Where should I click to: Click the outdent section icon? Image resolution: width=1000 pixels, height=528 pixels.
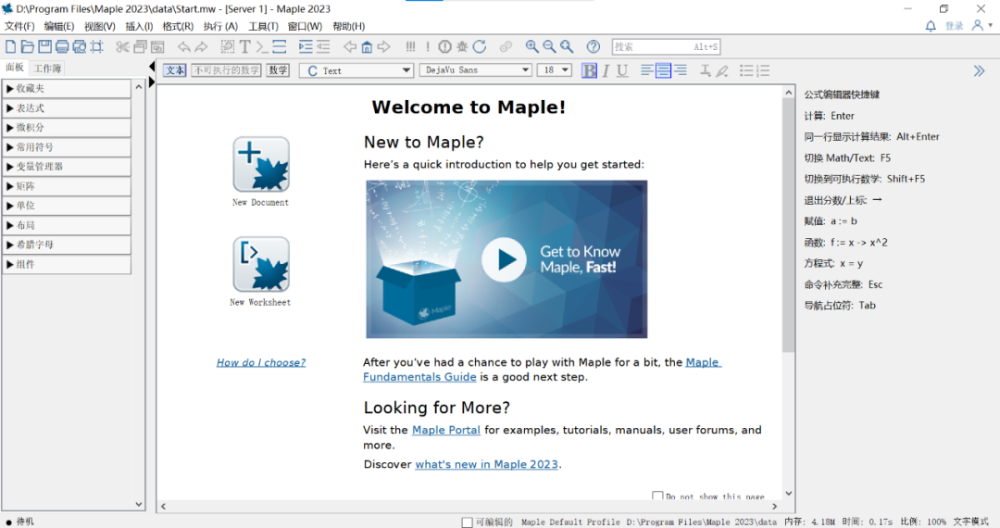click(323, 46)
